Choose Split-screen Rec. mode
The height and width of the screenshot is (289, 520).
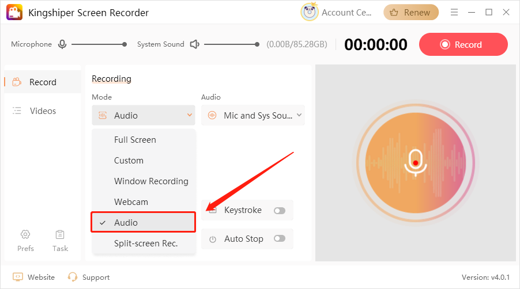coord(144,244)
